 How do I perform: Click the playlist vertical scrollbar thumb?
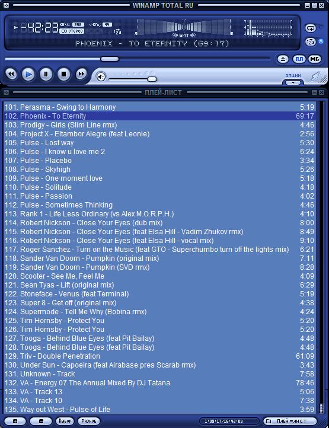click(321, 408)
